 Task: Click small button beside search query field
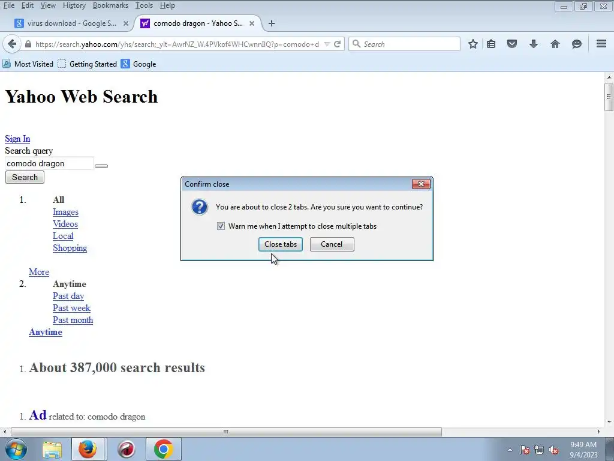tap(101, 166)
